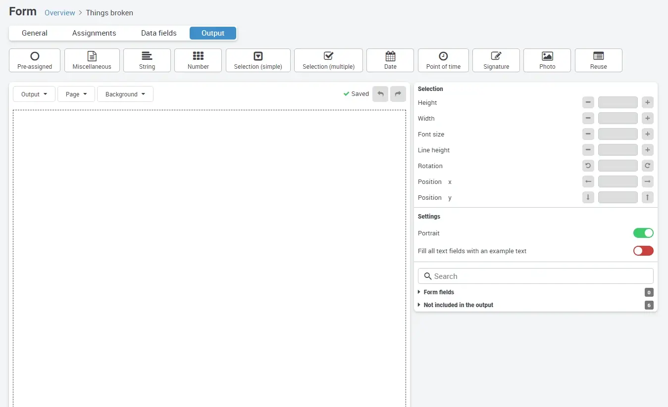Insert a Reuse element
The width and height of the screenshot is (668, 407).
598,60
